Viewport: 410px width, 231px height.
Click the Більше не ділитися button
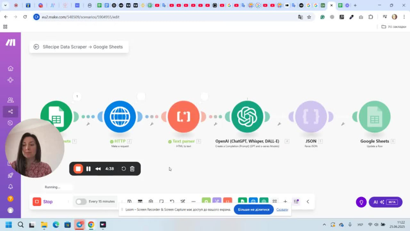254,210
